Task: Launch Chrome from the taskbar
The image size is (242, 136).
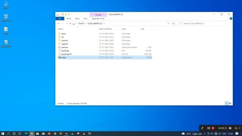Action: tap(55, 133)
